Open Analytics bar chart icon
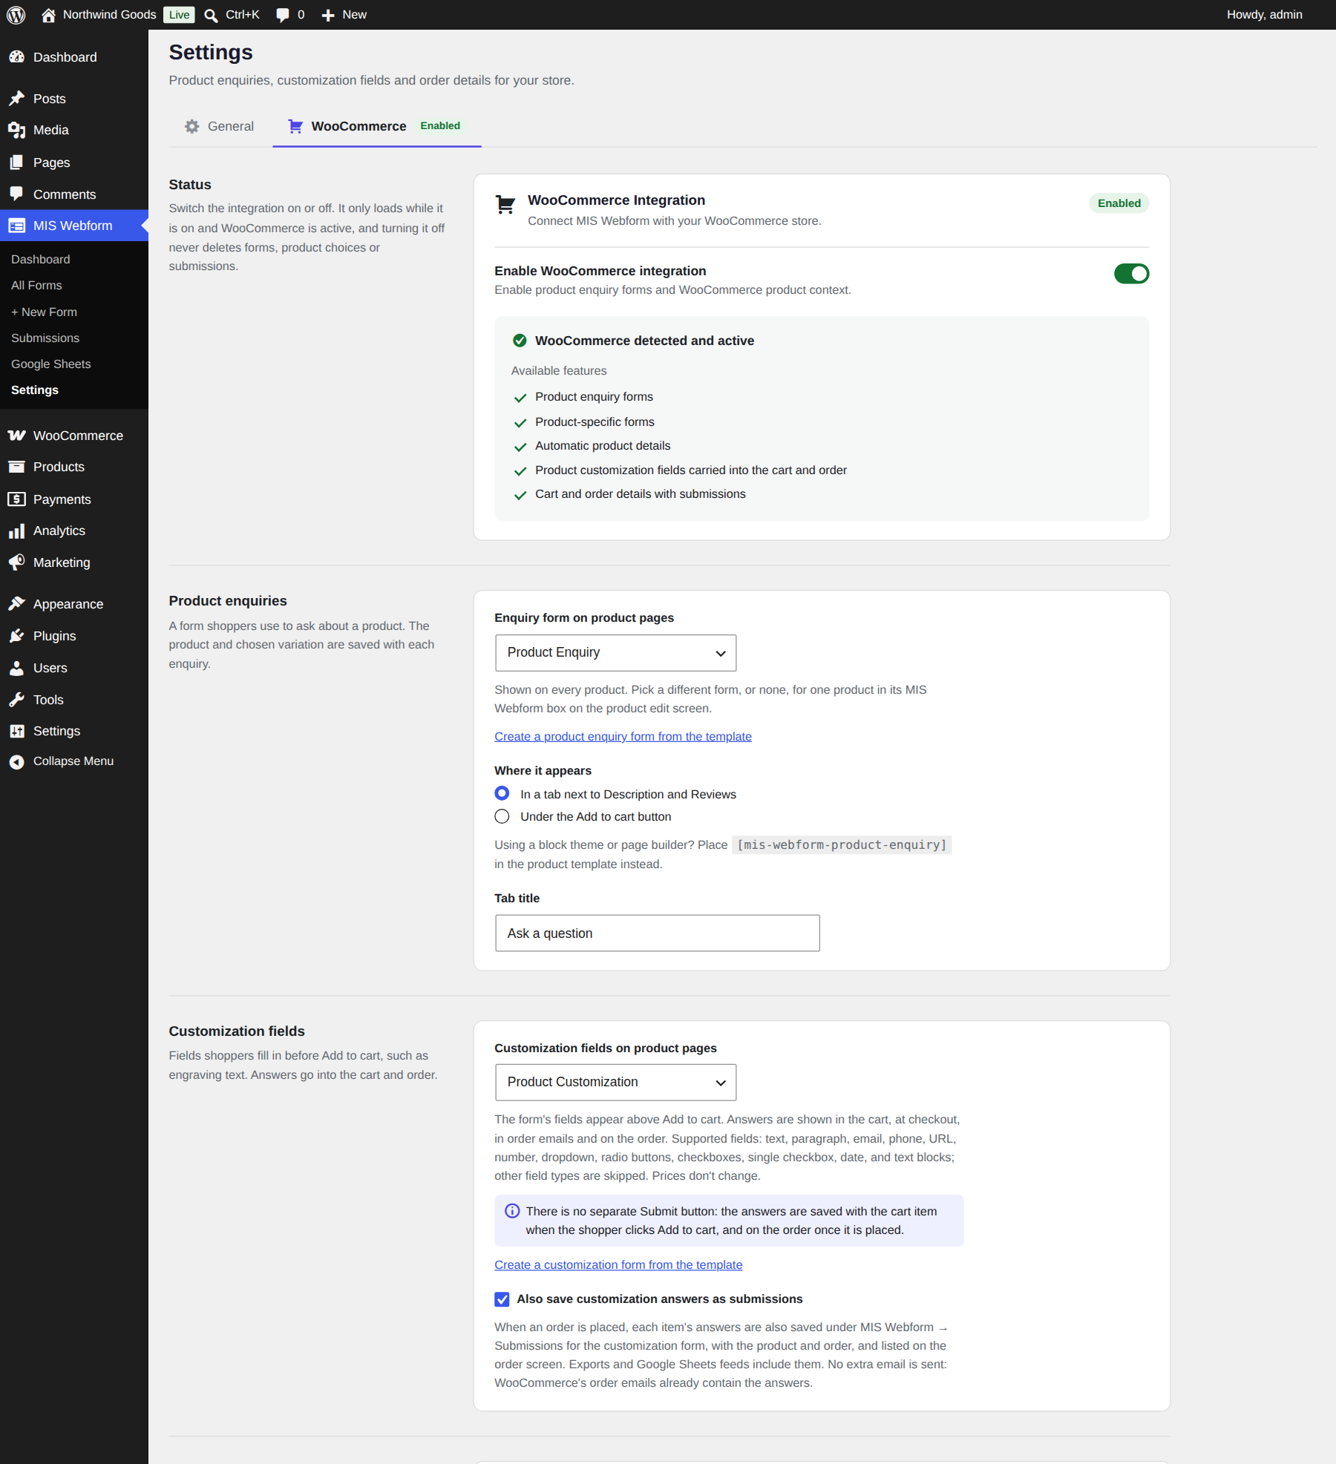Image resolution: width=1336 pixels, height=1464 pixels. [x=16, y=531]
